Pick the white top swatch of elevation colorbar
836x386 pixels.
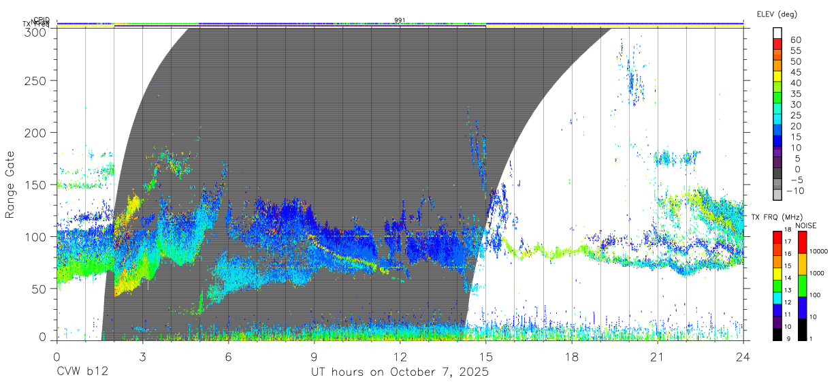coord(777,33)
